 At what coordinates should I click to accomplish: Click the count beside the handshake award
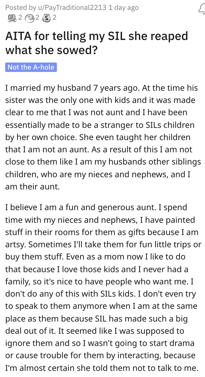pyautogui.click(x=20, y=17)
